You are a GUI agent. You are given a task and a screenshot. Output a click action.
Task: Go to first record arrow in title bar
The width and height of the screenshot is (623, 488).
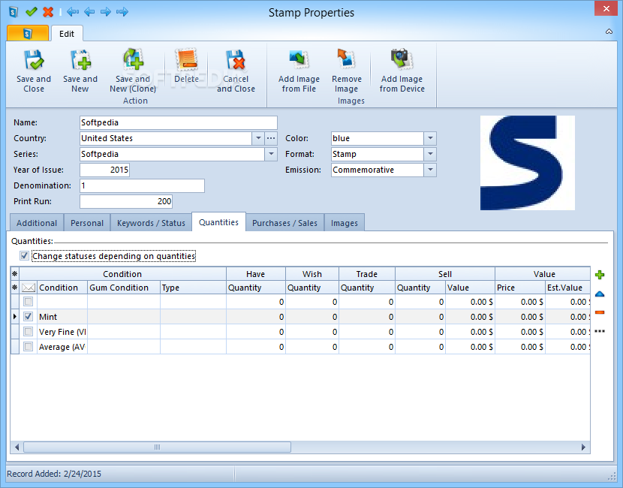click(x=73, y=12)
